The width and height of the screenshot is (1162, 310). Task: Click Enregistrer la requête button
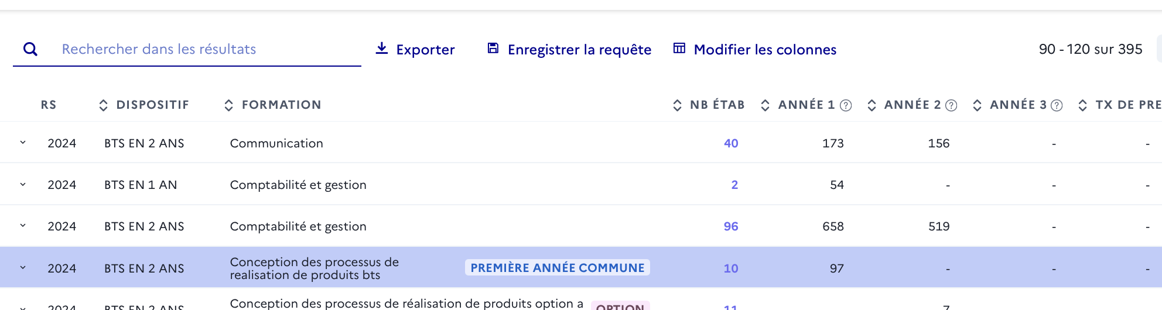pyautogui.click(x=569, y=49)
